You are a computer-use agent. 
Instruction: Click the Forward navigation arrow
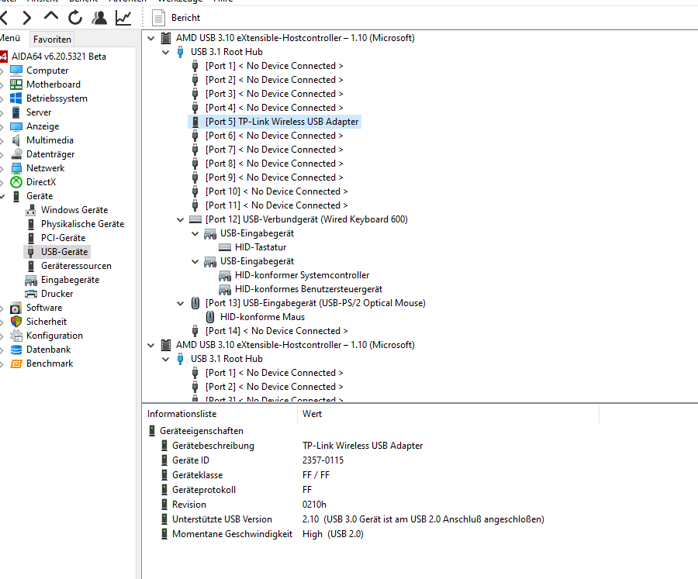(x=27, y=18)
